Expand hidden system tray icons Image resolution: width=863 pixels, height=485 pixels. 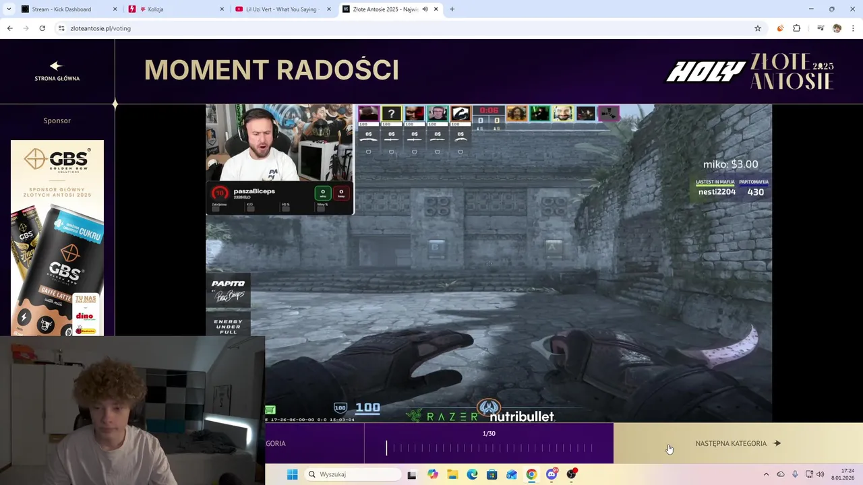coord(766,474)
